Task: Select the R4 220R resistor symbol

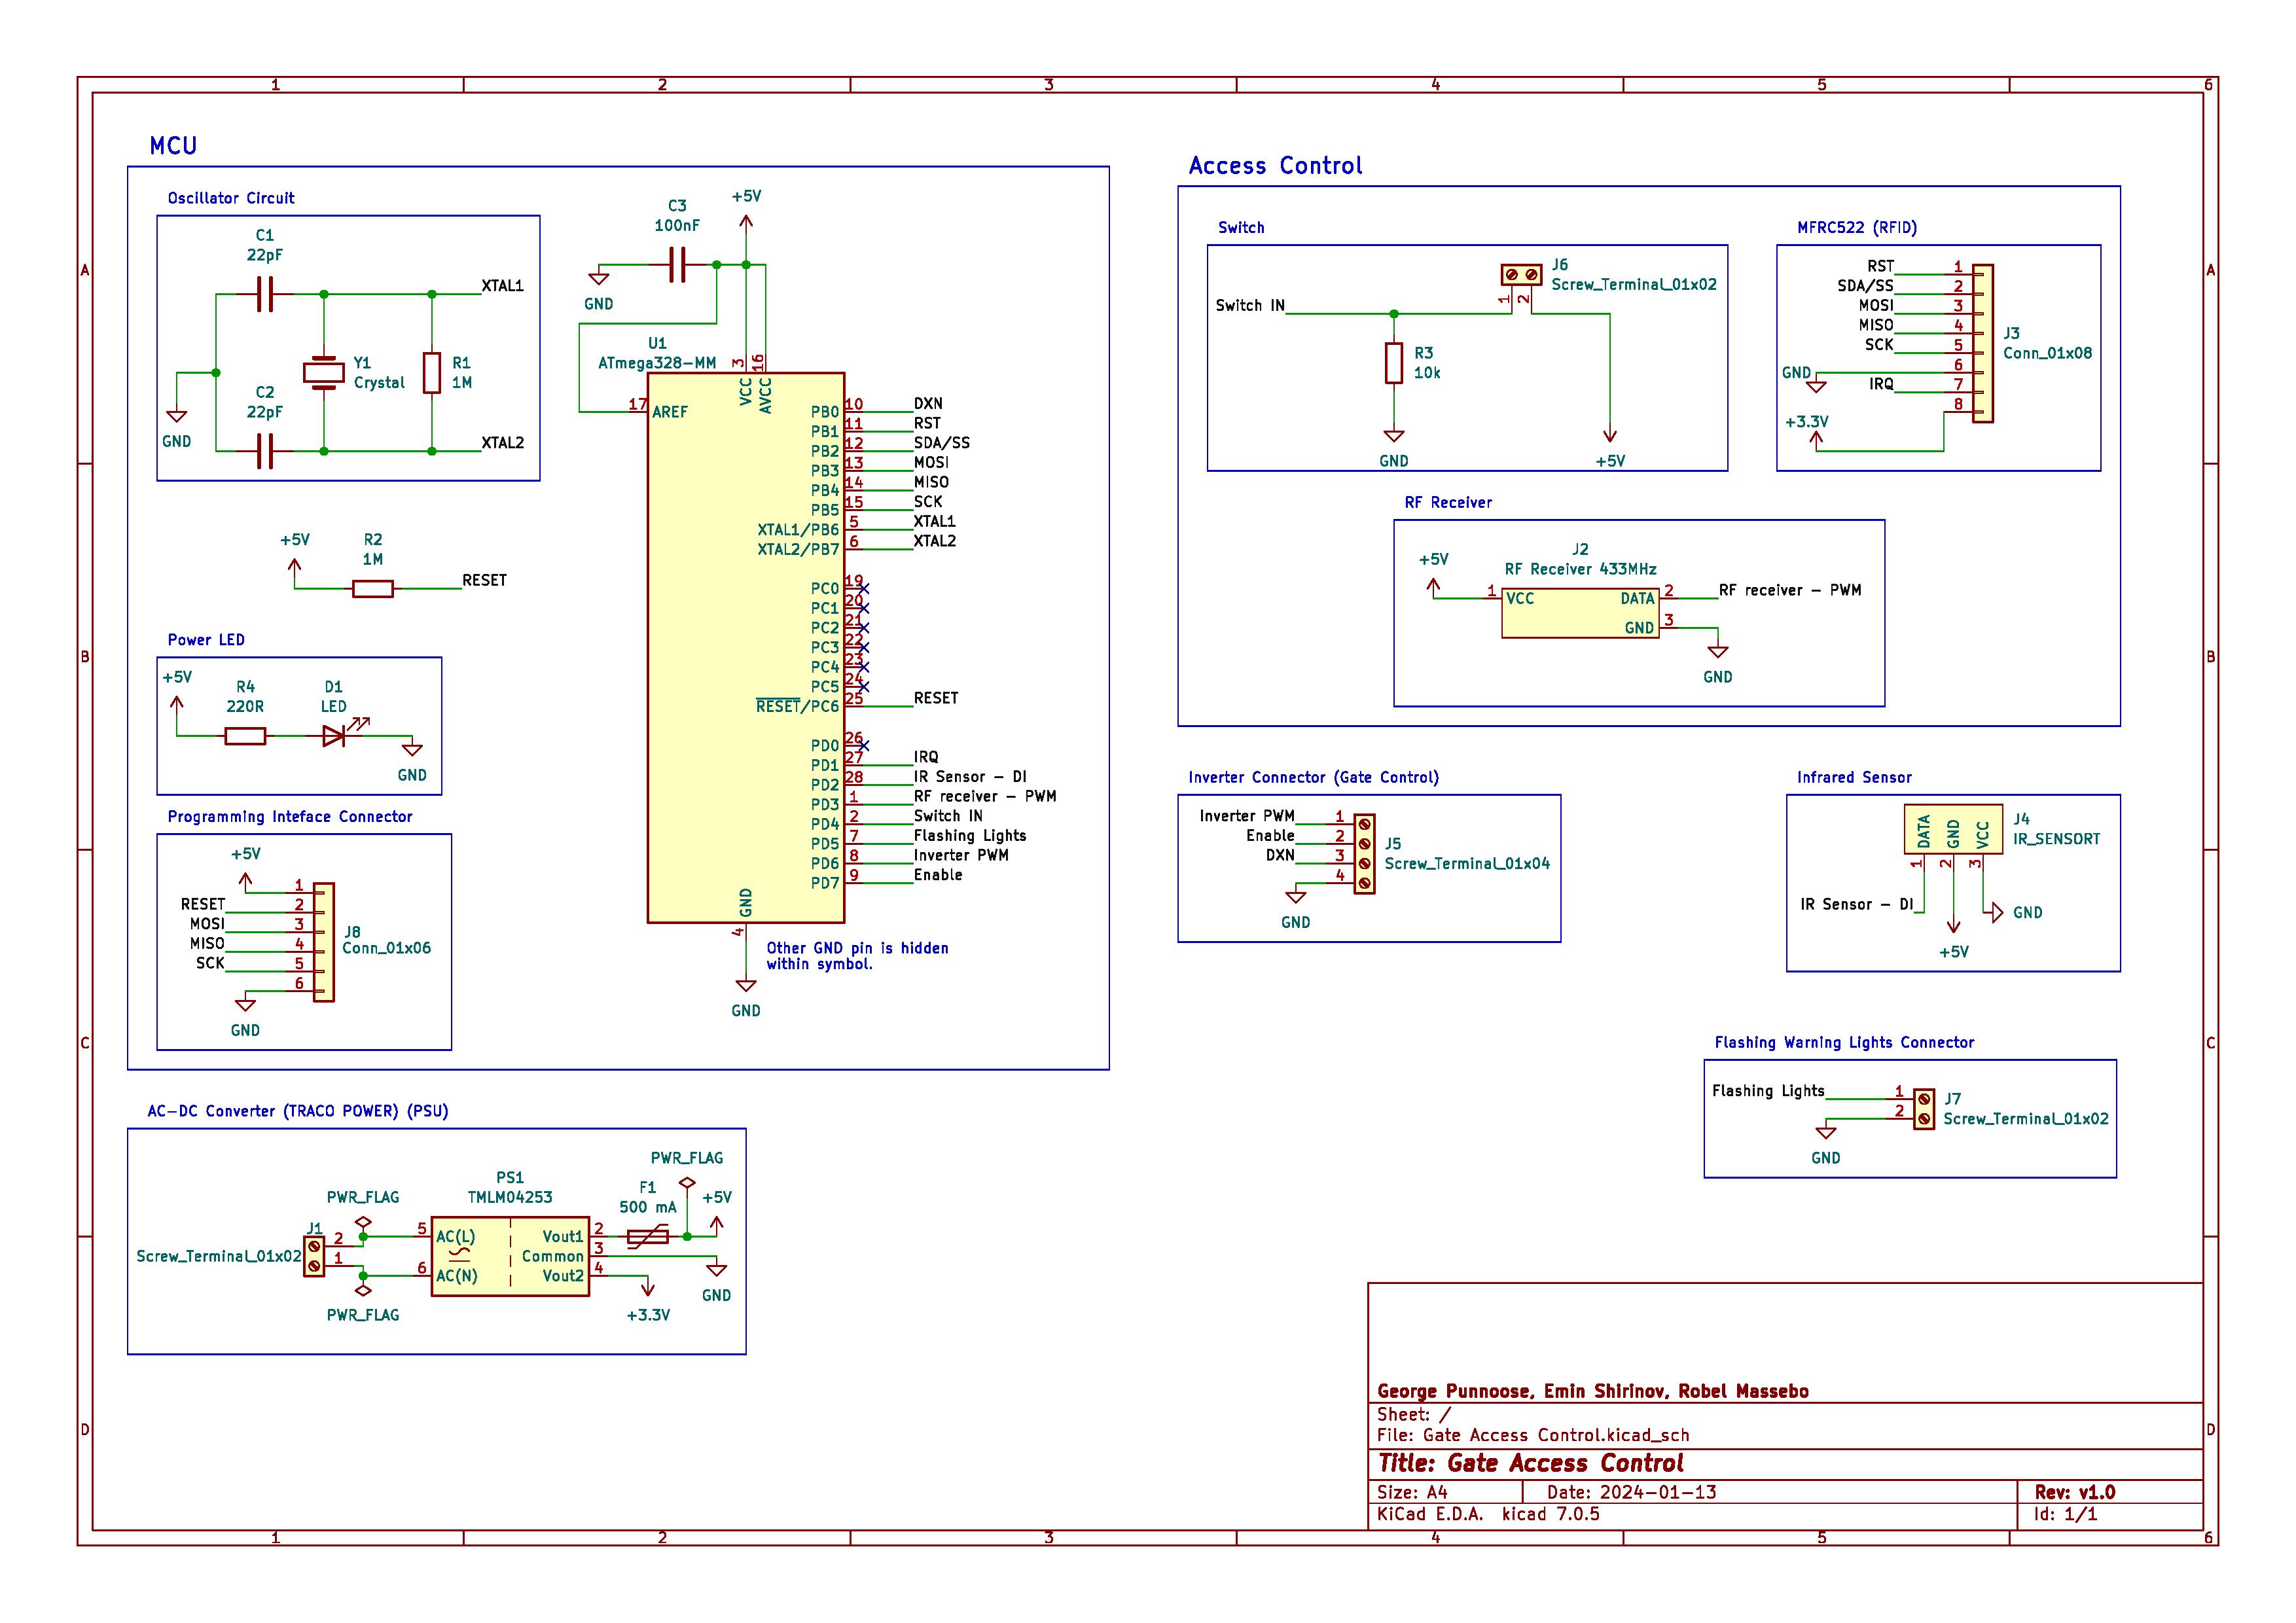Action: (246, 736)
